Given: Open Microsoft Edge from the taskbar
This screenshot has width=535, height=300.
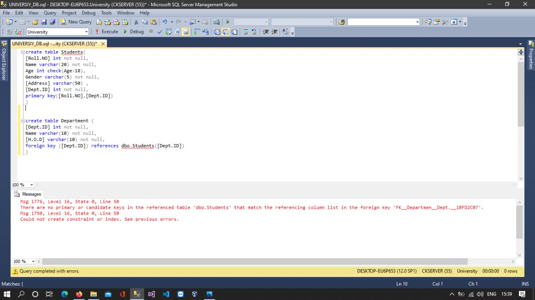Looking at the screenshot, I should (x=65, y=294).
